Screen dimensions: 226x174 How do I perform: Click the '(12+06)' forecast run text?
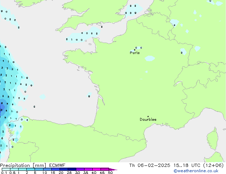tap(213, 165)
